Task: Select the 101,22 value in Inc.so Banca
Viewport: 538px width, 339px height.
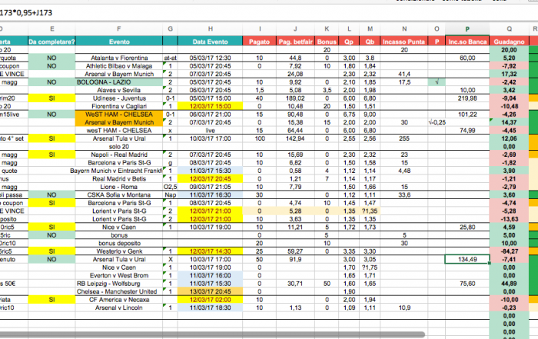Action: coord(467,115)
